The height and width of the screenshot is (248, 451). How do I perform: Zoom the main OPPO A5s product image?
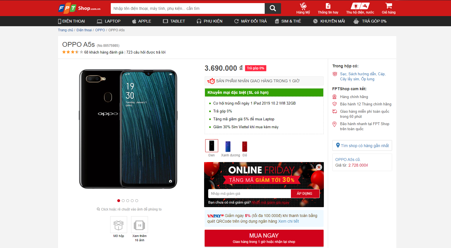128,129
